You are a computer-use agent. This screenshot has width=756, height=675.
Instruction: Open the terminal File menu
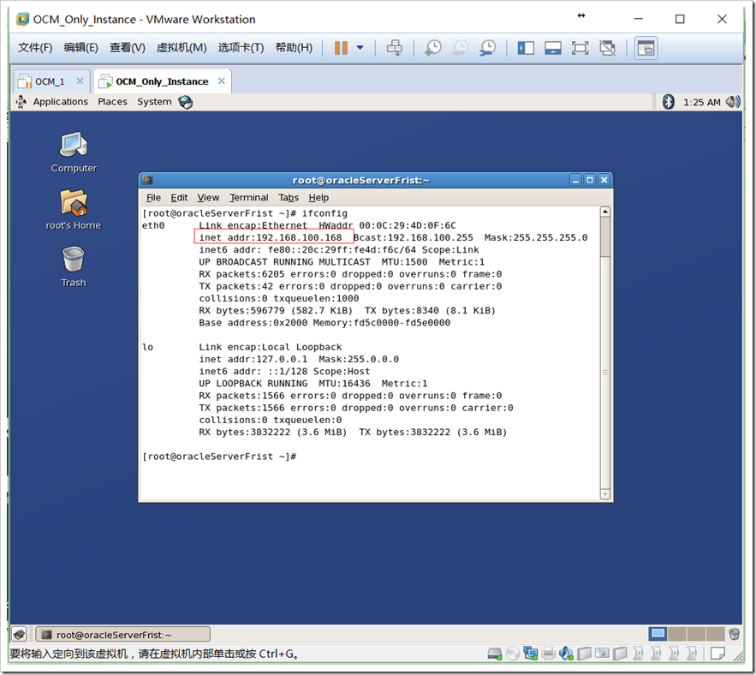pos(153,197)
